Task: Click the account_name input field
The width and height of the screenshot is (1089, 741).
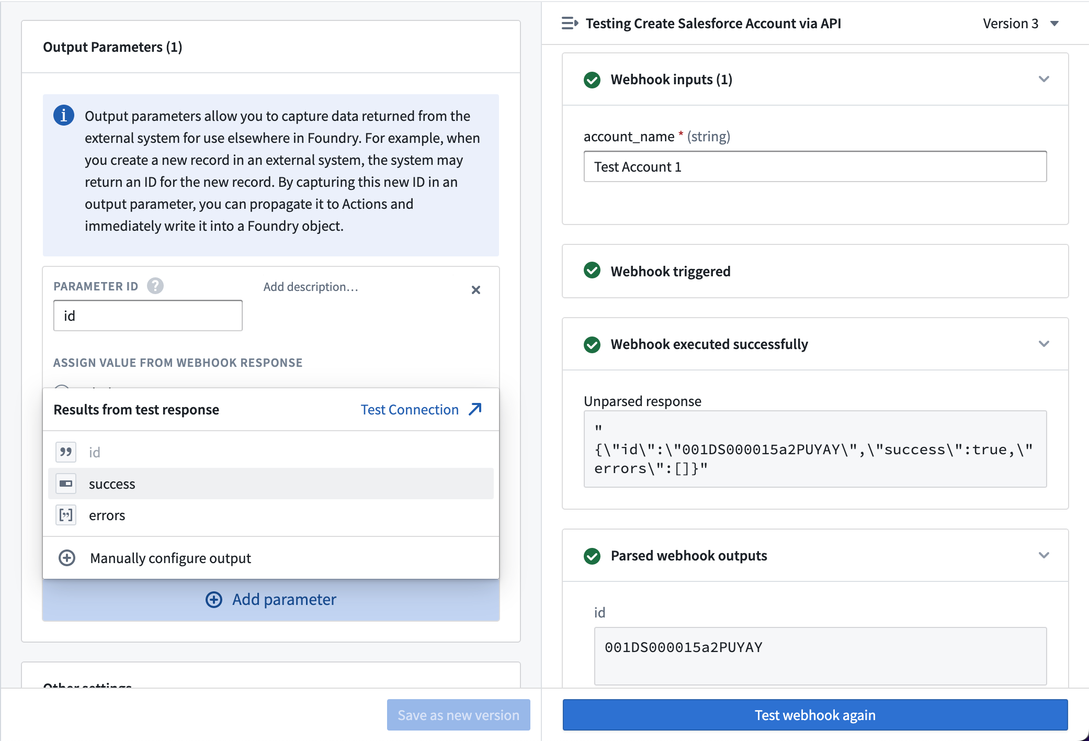Action: 814,165
